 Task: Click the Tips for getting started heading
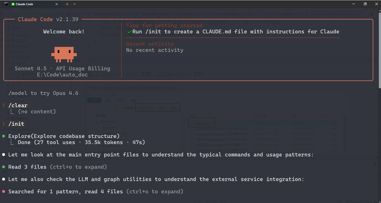[164, 25]
